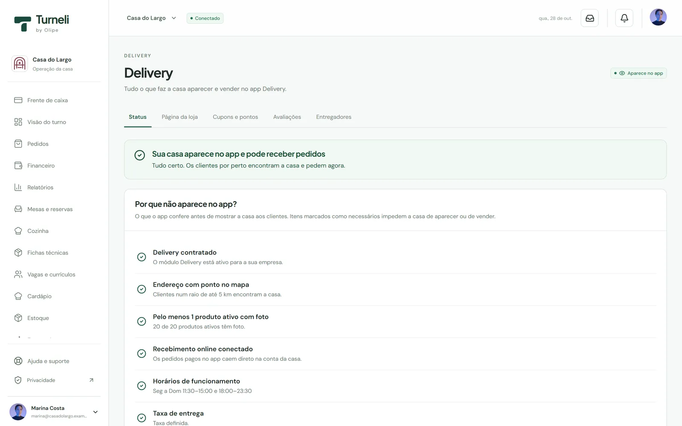The image size is (682, 426).
Task: Click Recebimento online conectado item
Action: point(395,354)
